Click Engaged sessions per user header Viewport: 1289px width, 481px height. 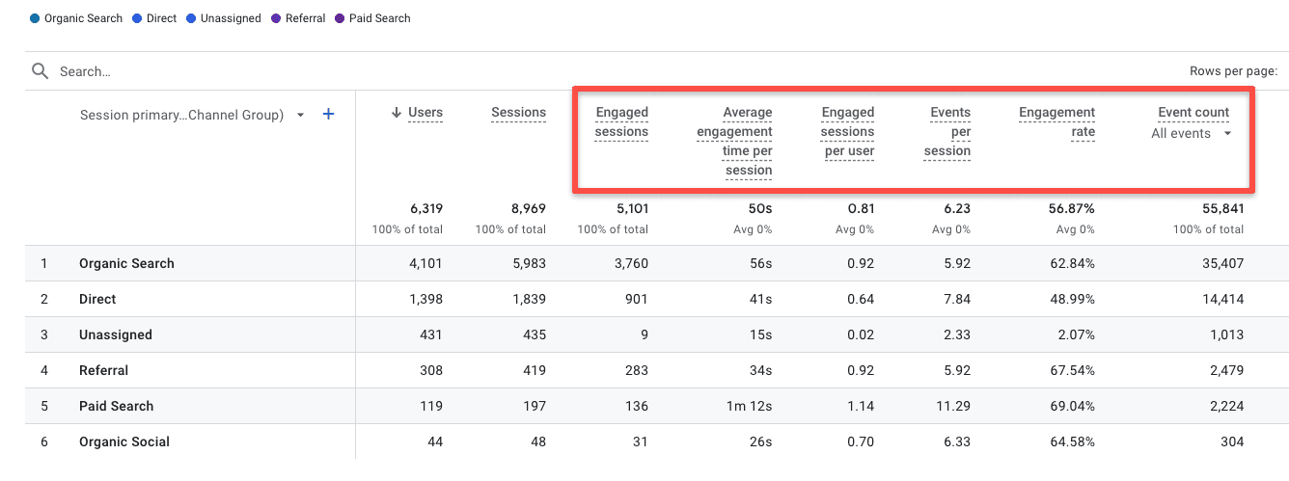(x=847, y=132)
